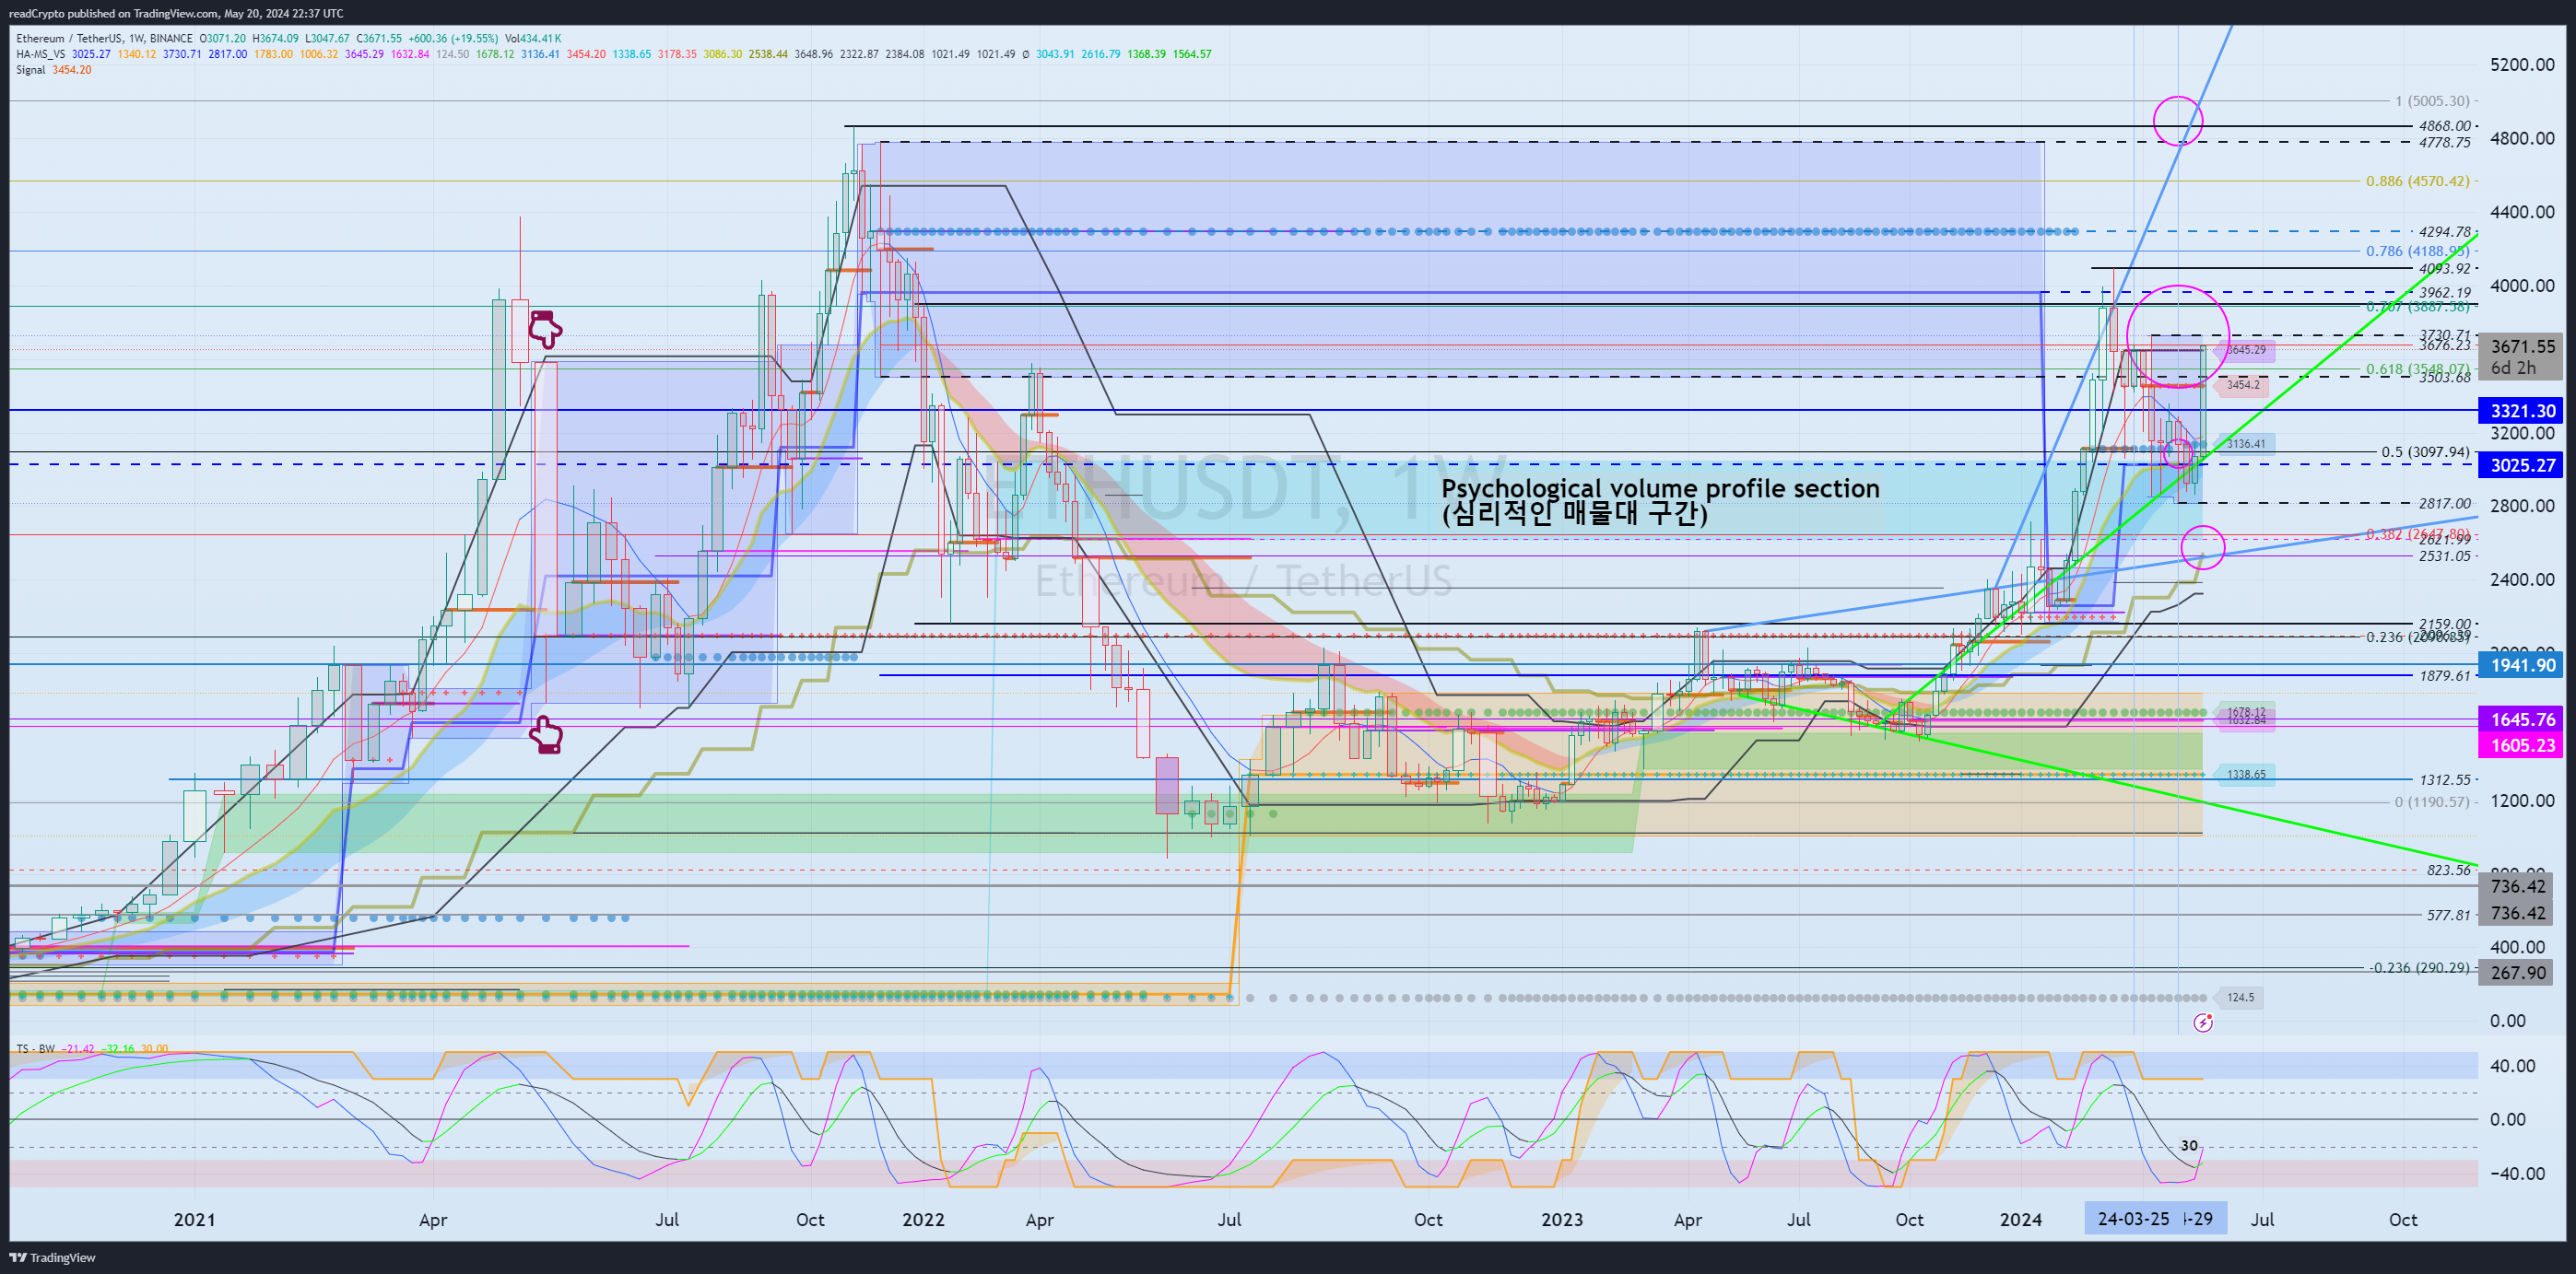
Task: Click the 2400.00 price axis tick
Action: [2522, 579]
